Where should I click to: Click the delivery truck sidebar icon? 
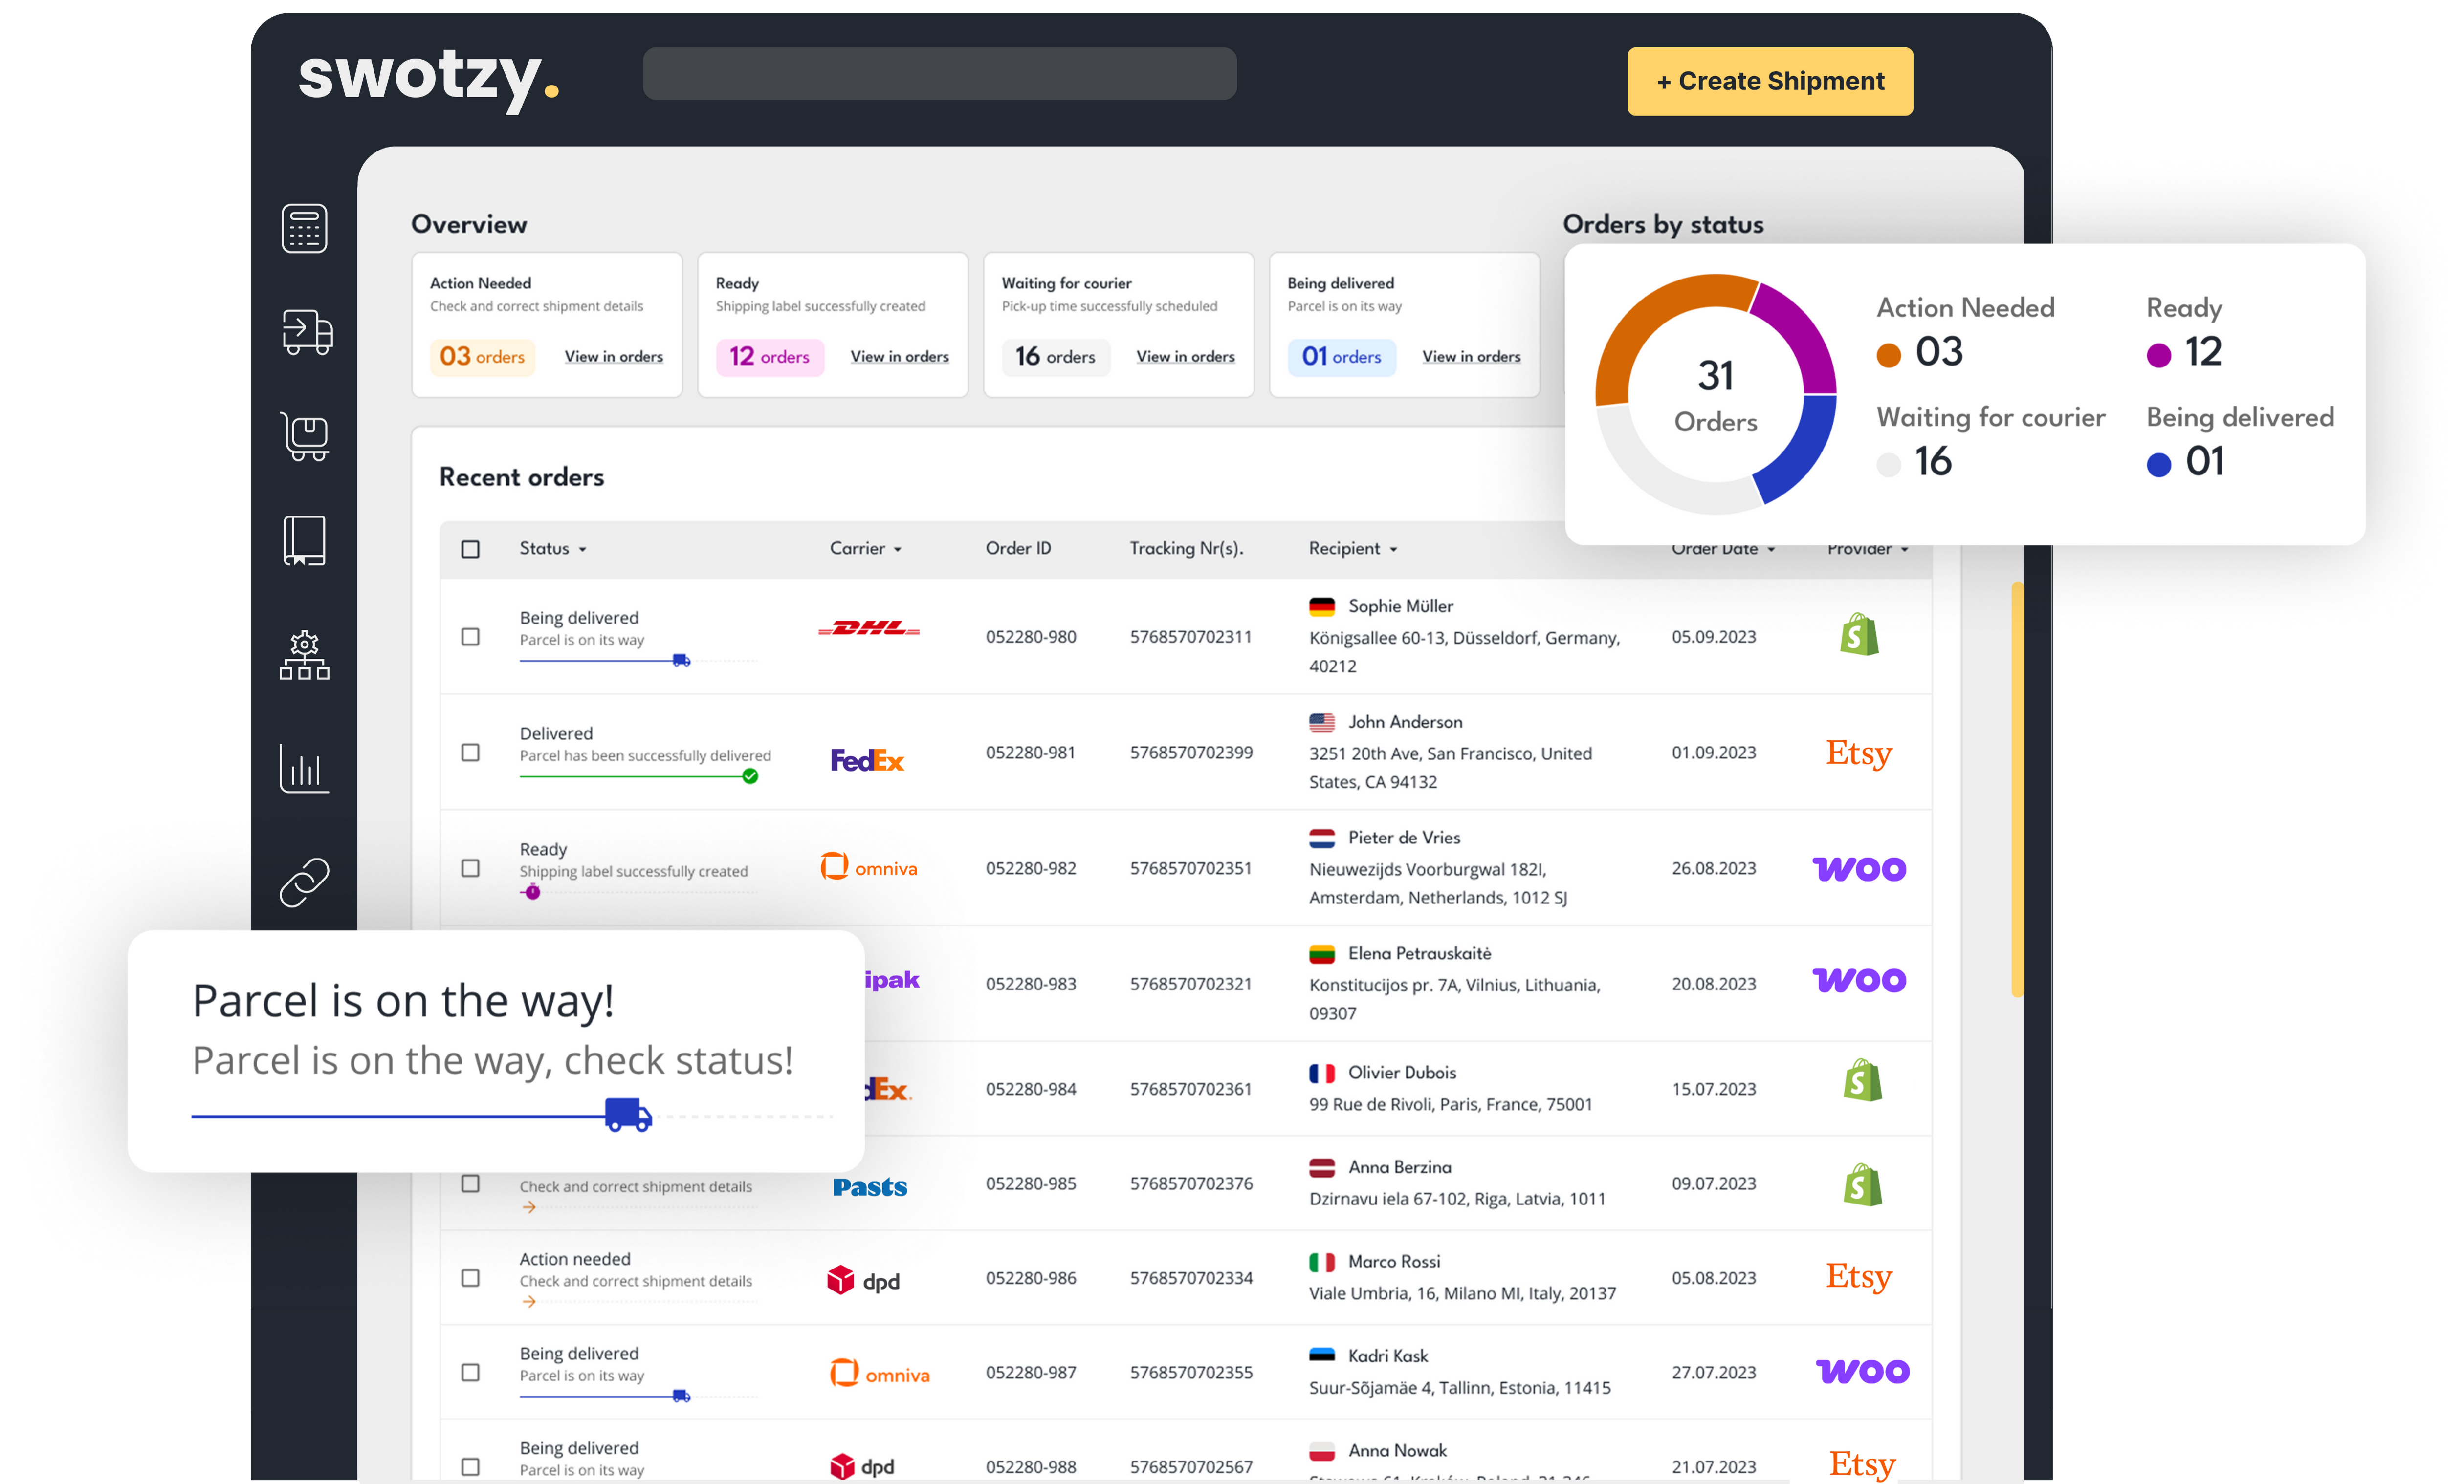click(306, 332)
